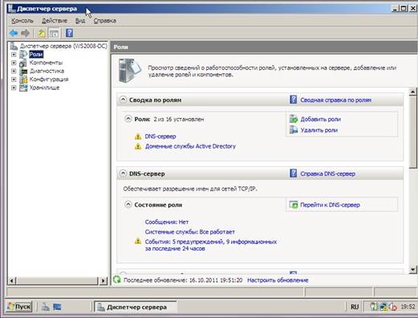Viewport: 418px width, 318px height.
Task: Click the RU language indicator
Action: tap(355, 307)
